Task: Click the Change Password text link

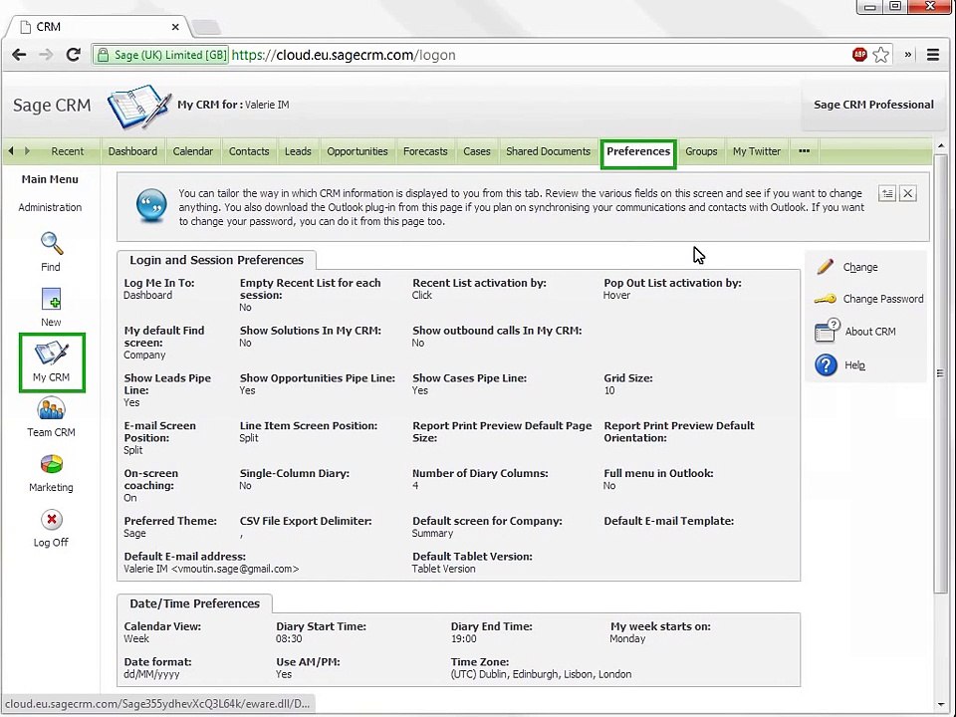Action: coord(883,299)
